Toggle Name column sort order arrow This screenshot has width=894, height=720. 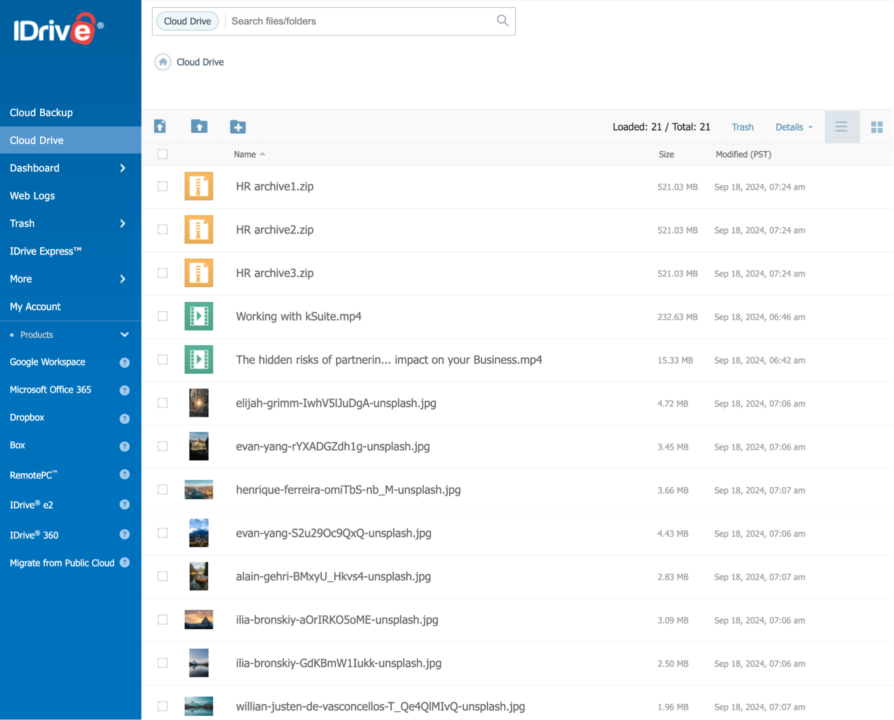click(x=262, y=154)
